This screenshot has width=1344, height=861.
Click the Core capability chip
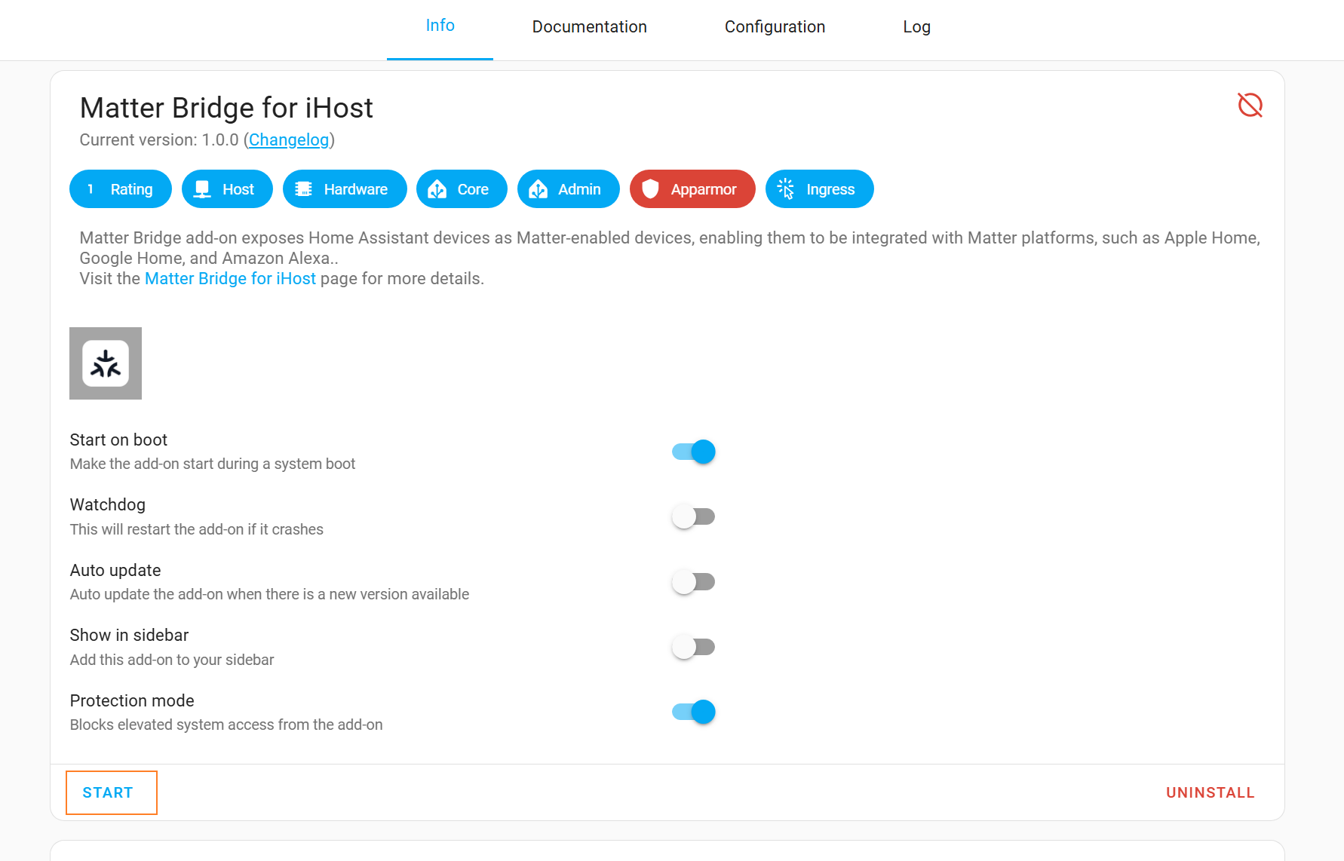coord(462,189)
